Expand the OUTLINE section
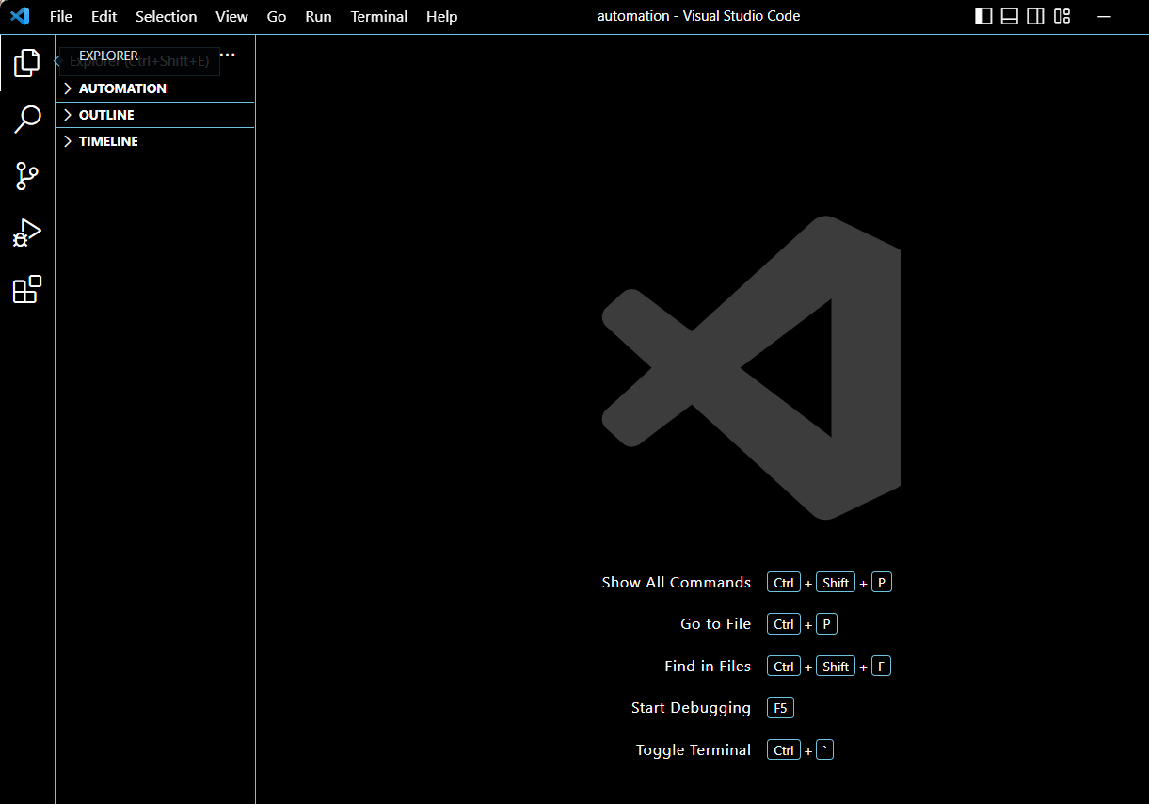The height and width of the screenshot is (804, 1149). (x=155, y=115)
